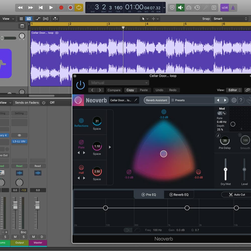This screenshot has width=251, height=251.
Task: Open the LCD display mode dropdown arrow
Action: pos(164,7)
